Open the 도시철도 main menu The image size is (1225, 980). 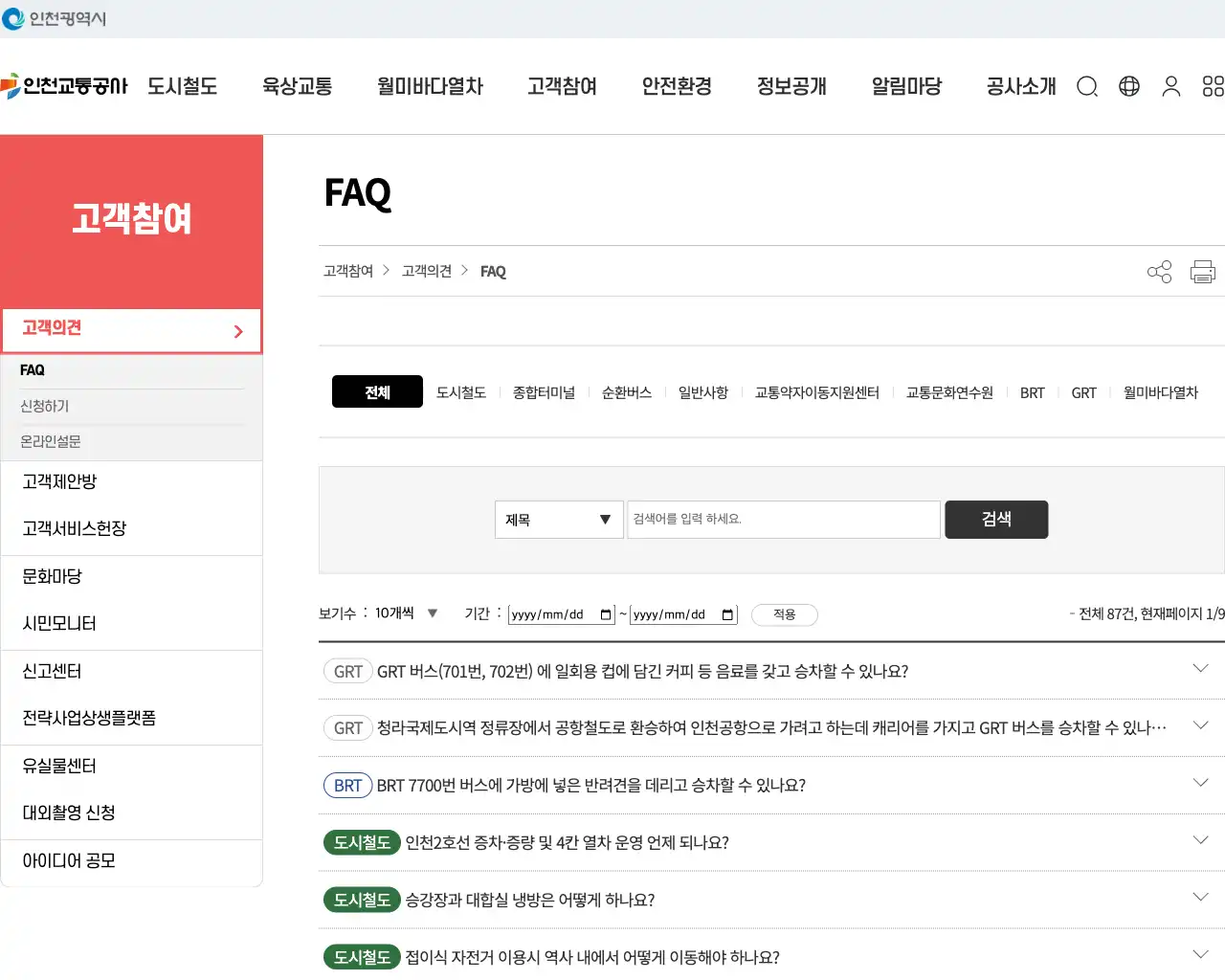pyautogui.click(x=183, y=86)
